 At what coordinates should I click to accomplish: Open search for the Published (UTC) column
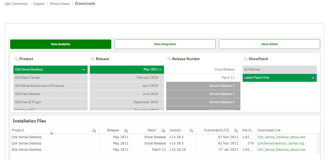[236, 131]
